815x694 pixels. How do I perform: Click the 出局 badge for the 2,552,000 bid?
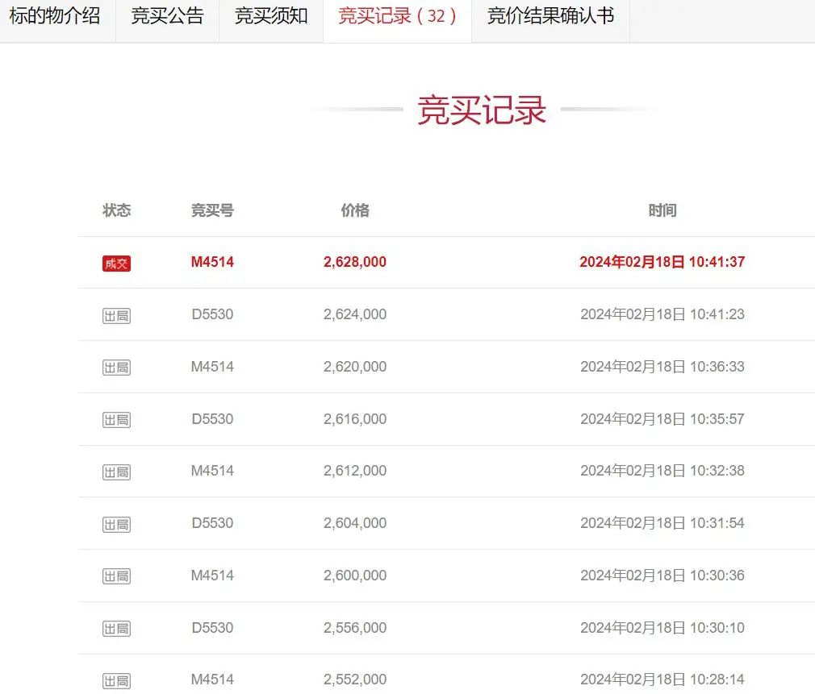pos(116,680)
